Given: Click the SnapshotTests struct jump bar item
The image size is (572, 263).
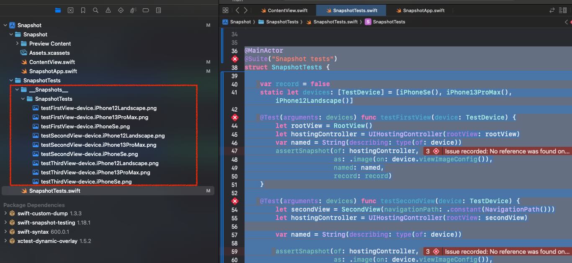Looking at the screenshot, I should [385, 22].
